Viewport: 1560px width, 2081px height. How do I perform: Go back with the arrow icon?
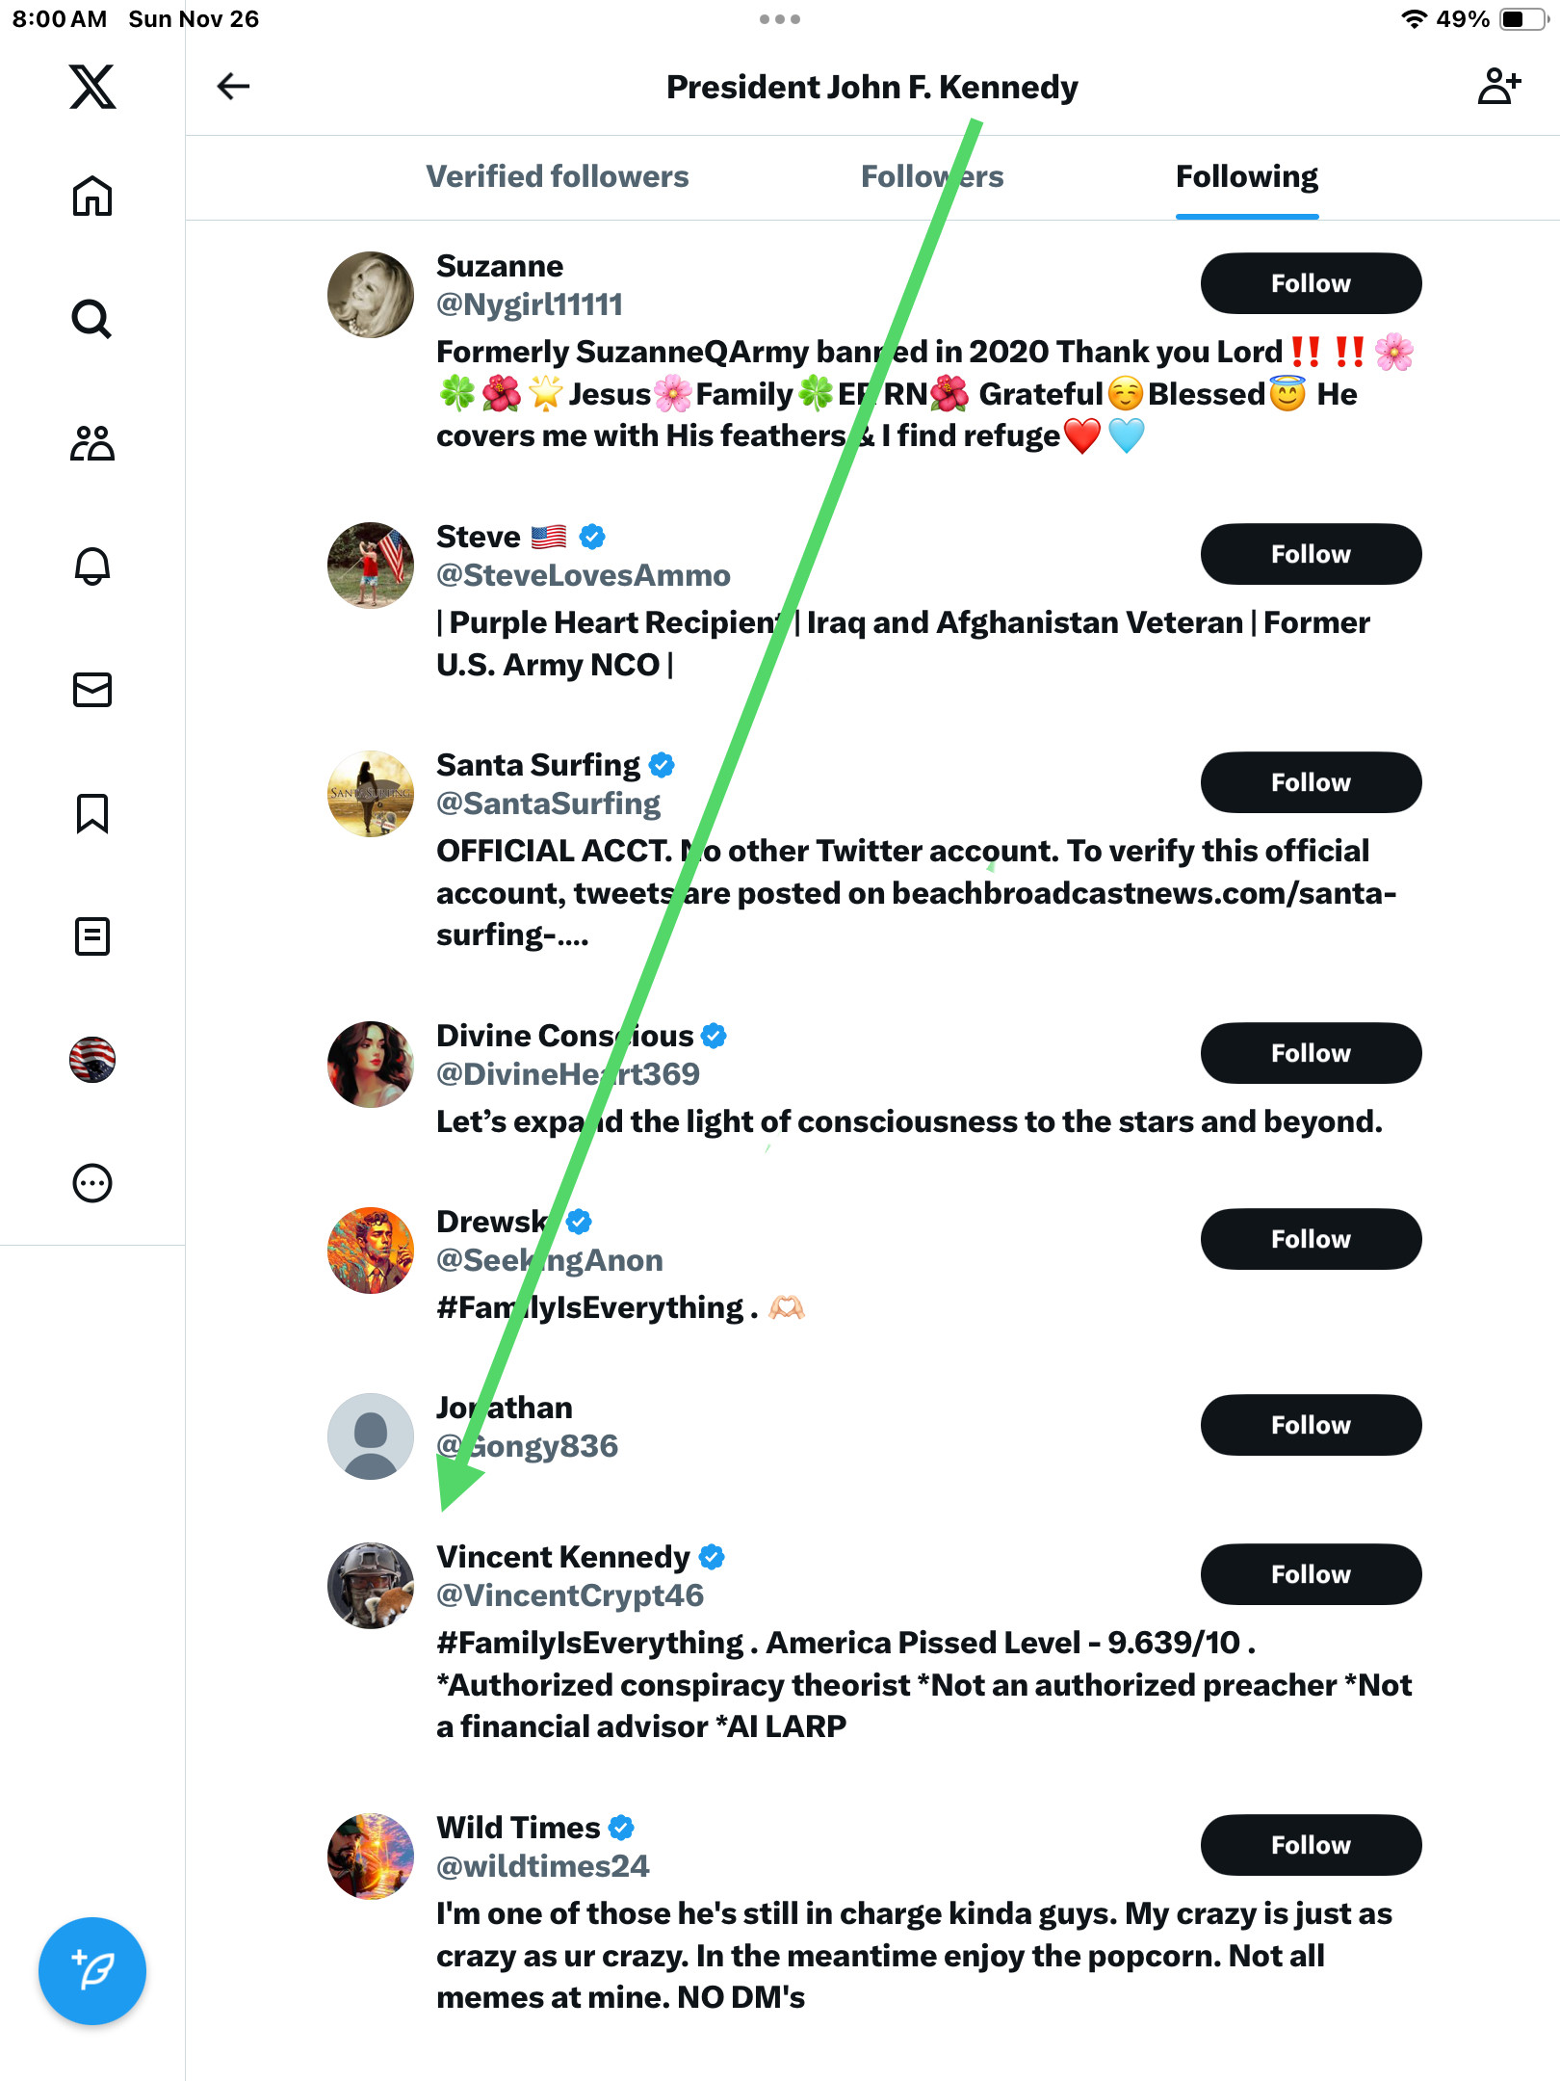pos(233,87)
